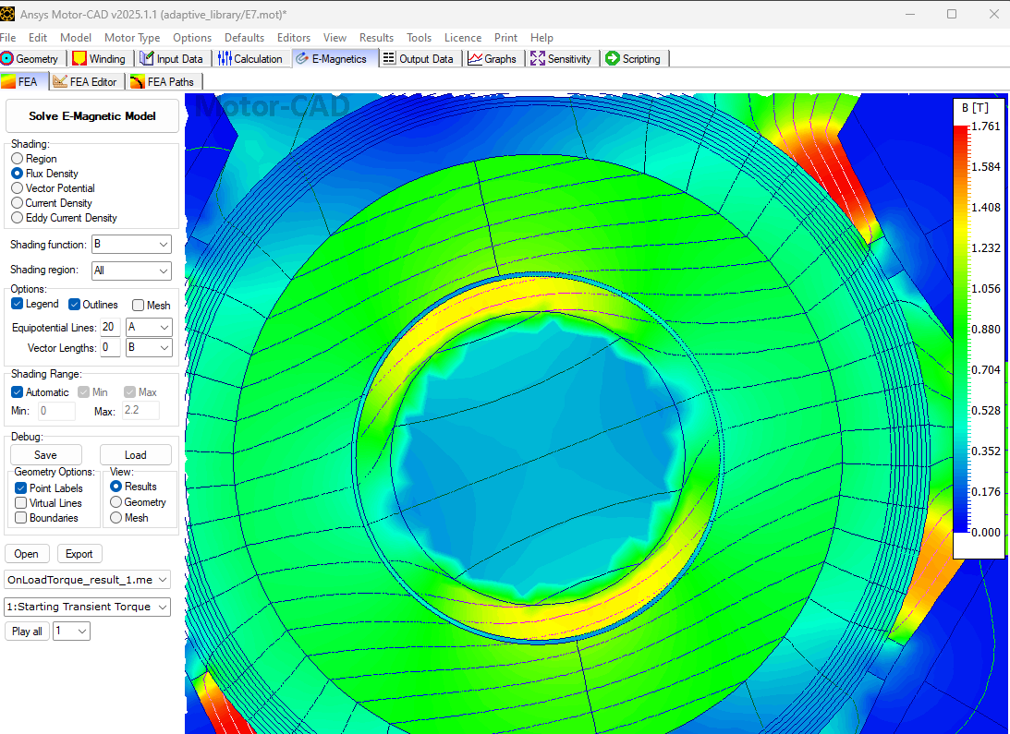The width and height of the screenshot is (1010, 734).
Task: Open the Print menu
Action: click(x=505, y=38)
